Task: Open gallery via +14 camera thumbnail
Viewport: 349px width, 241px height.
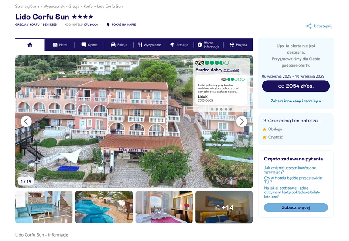Action: coord(224,207)
